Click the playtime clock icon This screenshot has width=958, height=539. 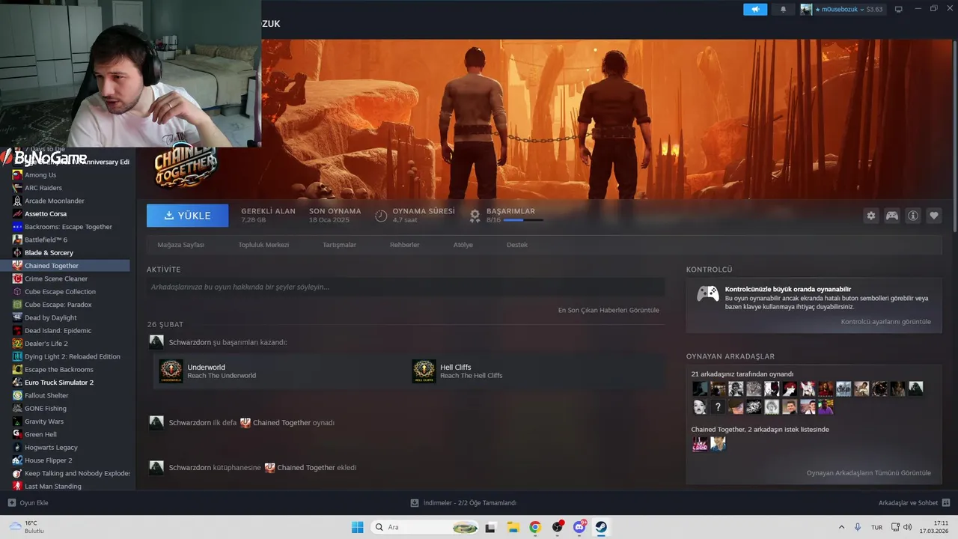381,216
